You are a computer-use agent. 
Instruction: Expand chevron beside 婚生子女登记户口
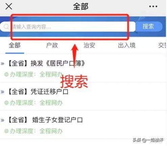click(x=2, y=120)
